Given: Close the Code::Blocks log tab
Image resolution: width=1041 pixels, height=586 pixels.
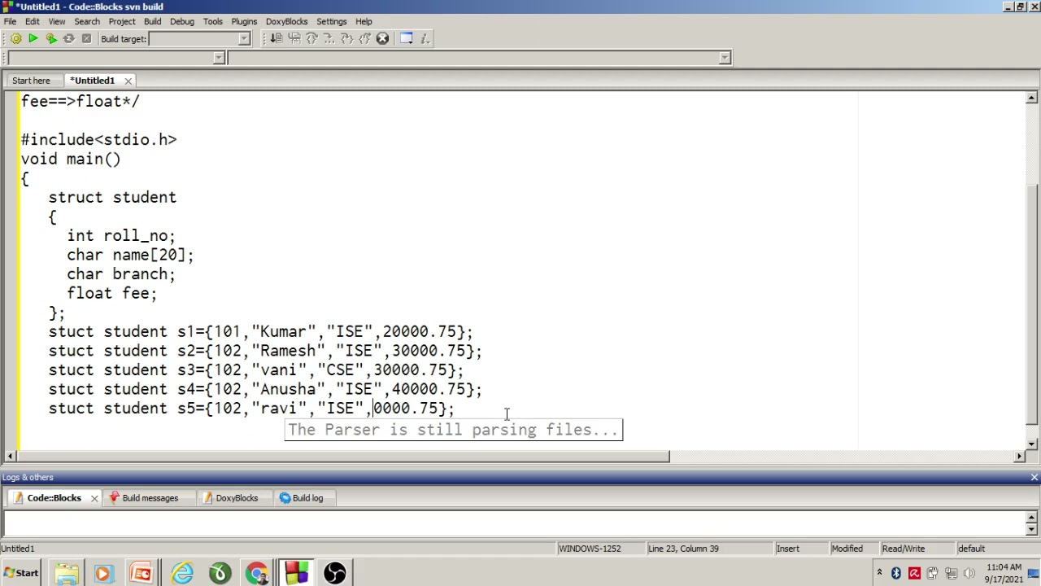Looking at the screenshot, I should tap(94, 498).
